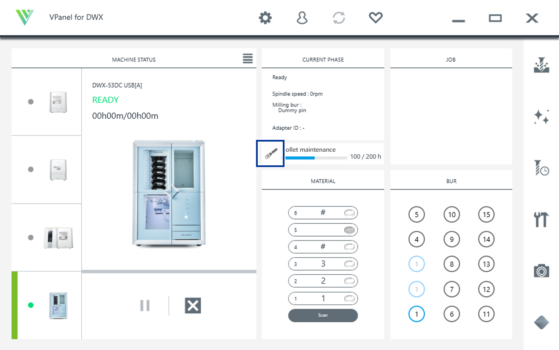Select bur position 6

pyautogui.click(x=451, y=314)
